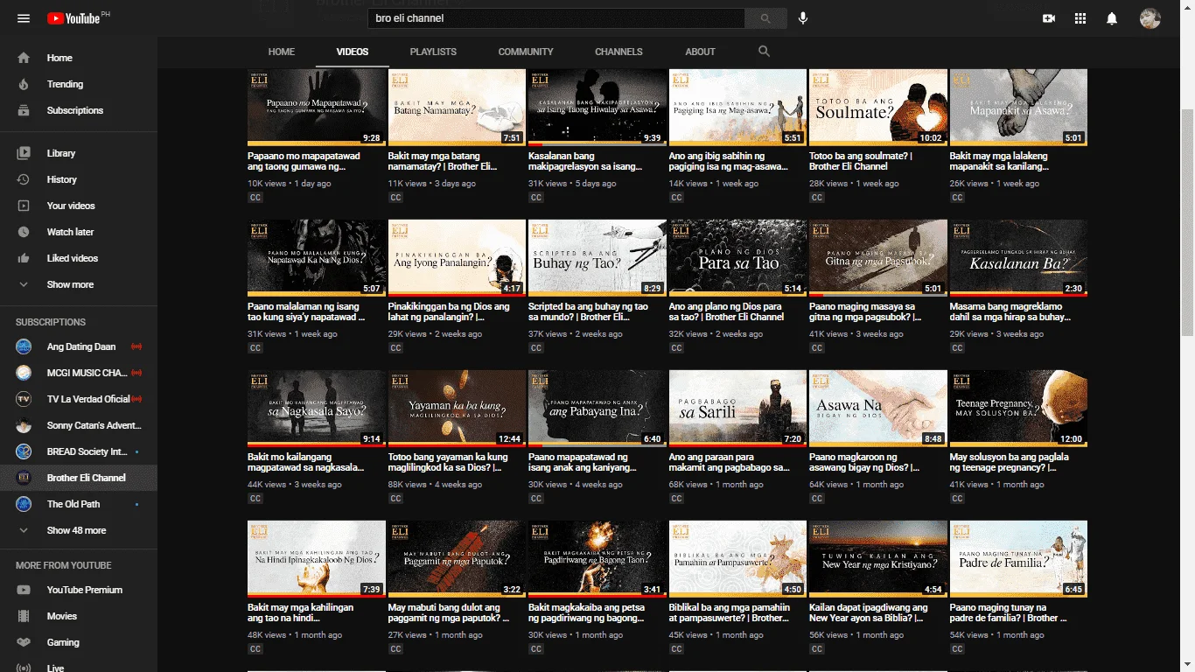Open Brother Eli Channel in subscriptions

point(79,478)
